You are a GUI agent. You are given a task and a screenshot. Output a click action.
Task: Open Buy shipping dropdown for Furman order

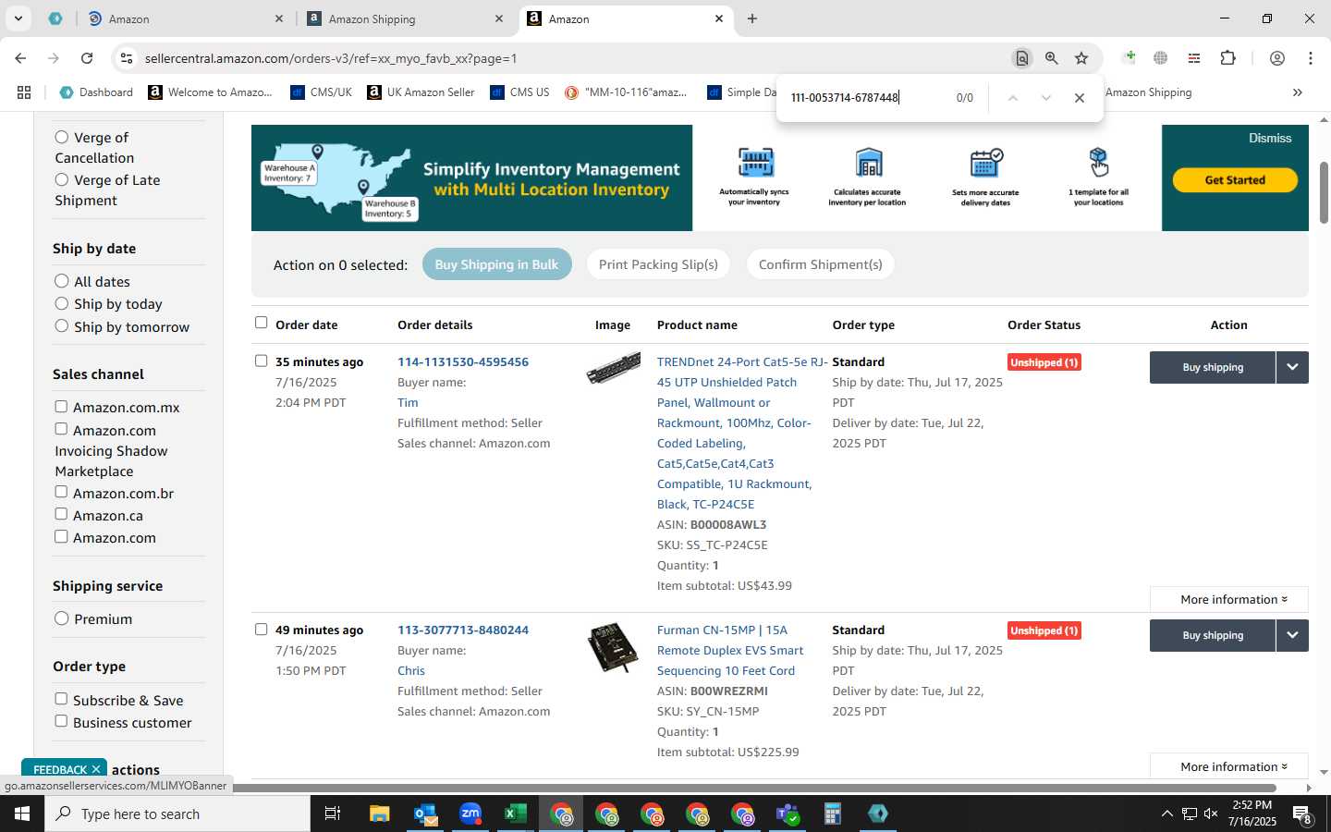[x=1292, y=635]
